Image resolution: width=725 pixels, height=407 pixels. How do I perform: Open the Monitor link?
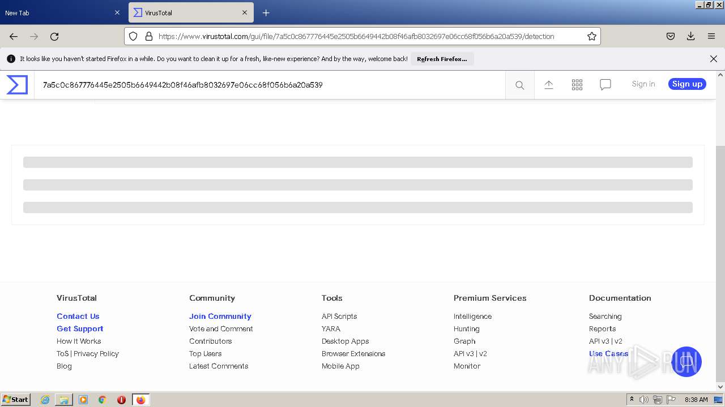[x=467, y=366]
